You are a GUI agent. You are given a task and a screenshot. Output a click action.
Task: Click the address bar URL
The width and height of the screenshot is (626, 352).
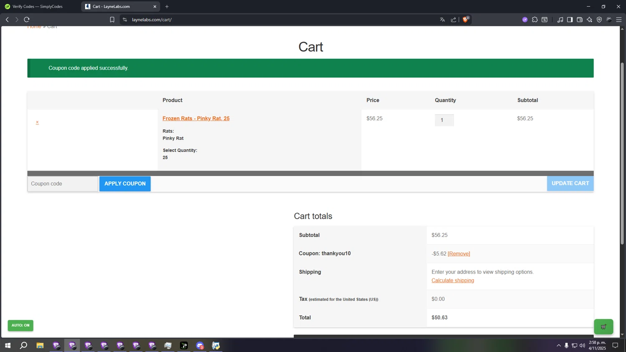152,20
